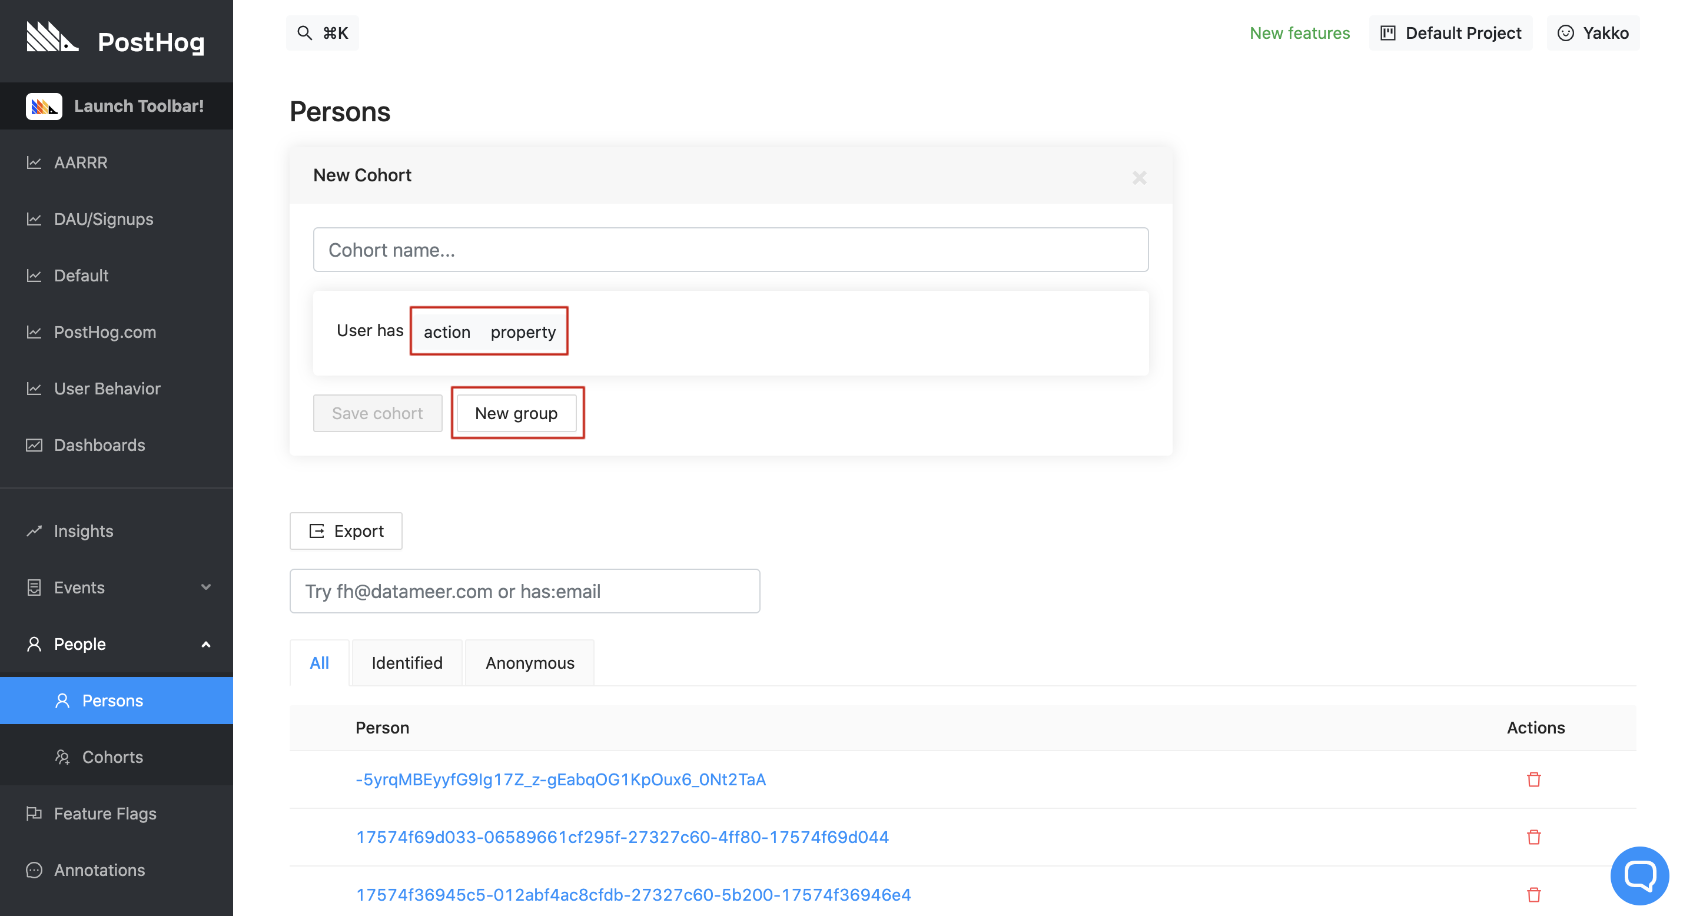The width and height of the screenshot is (1693, 916).
Task: Switch to the Anonymous tab
Action: pos(530,663)
